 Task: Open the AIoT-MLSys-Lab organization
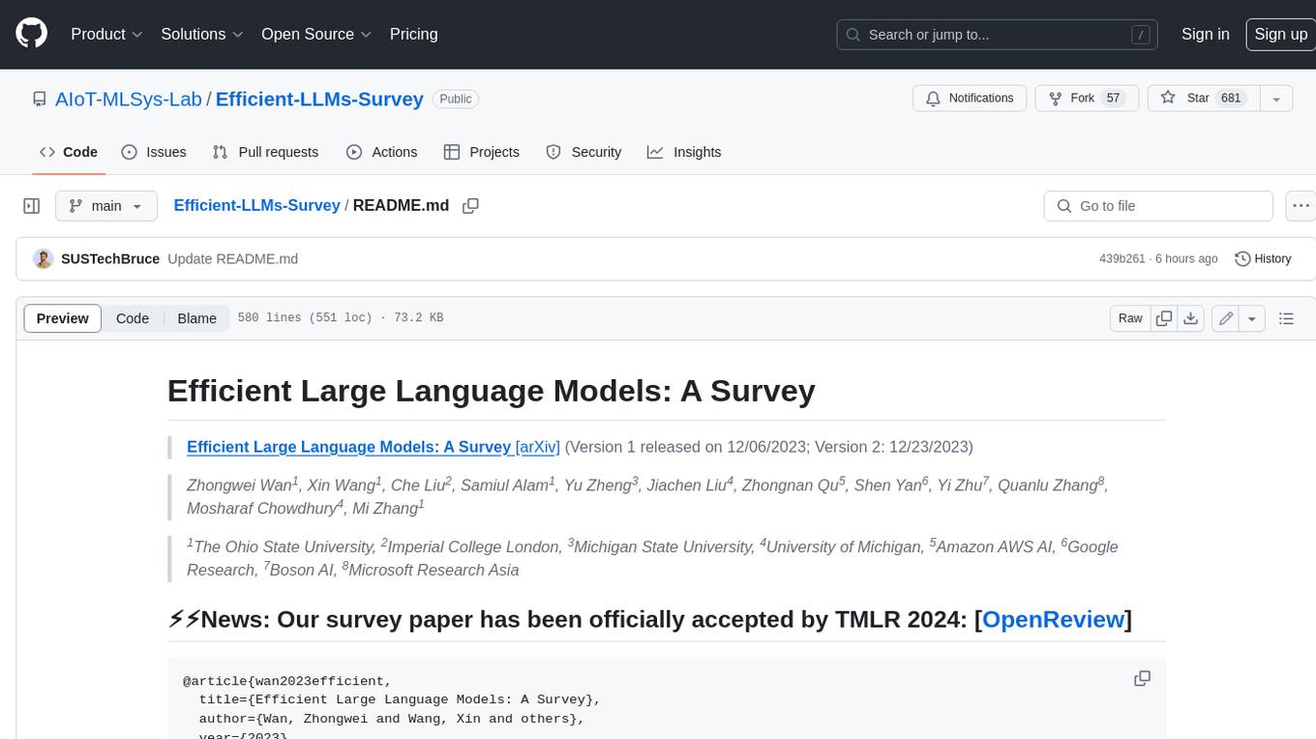coord(129,99)
